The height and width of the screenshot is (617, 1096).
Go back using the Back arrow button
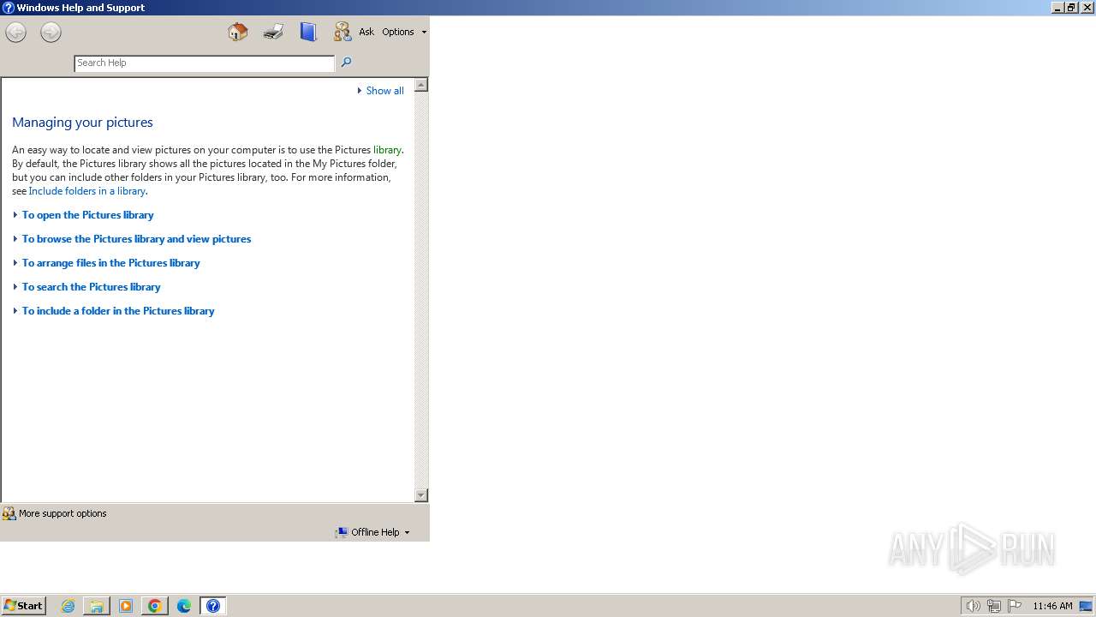(15, 33)
